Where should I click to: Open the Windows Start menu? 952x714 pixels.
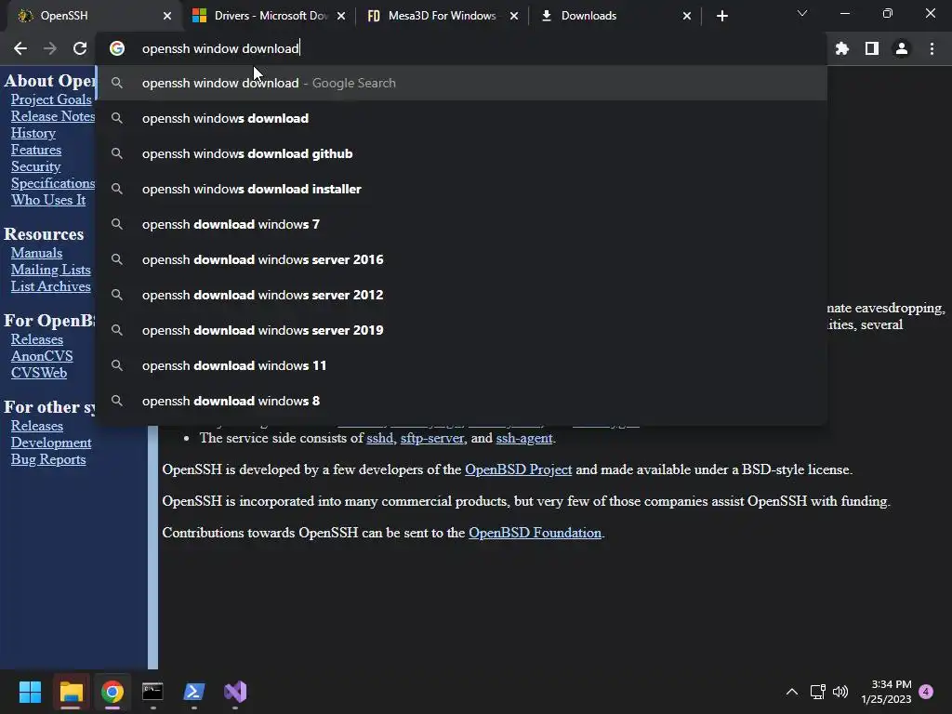pos(30,692)
